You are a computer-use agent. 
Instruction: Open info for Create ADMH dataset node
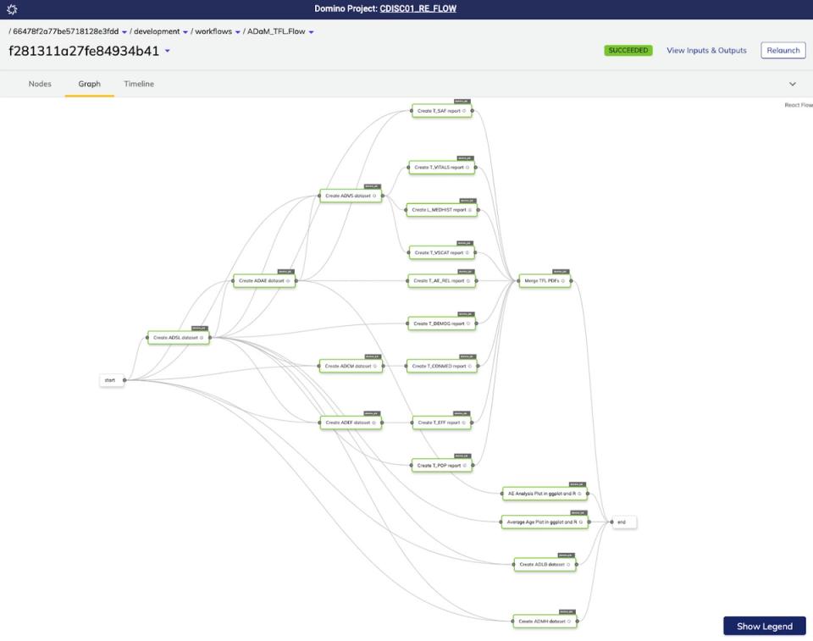point(568,621)
